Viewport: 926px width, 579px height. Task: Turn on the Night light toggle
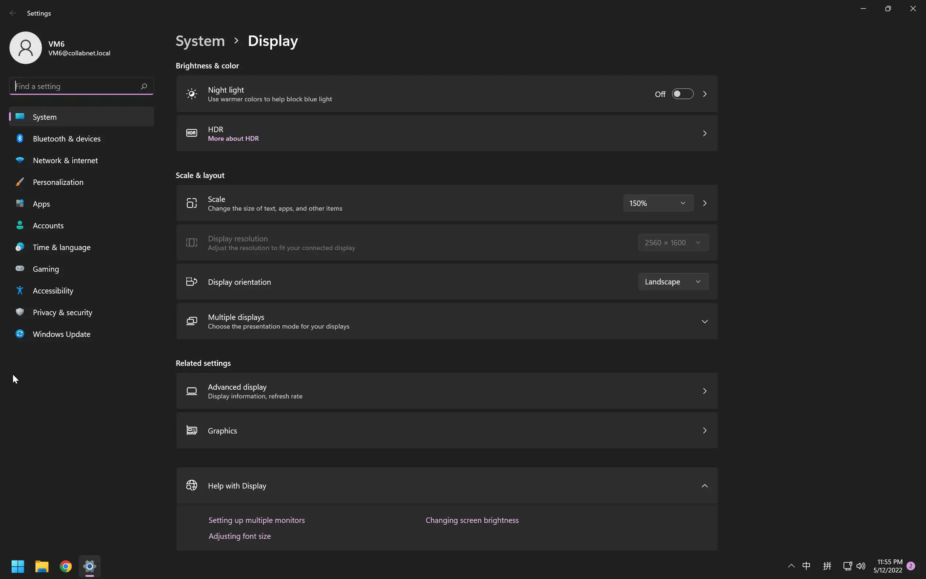pos(683,94)
